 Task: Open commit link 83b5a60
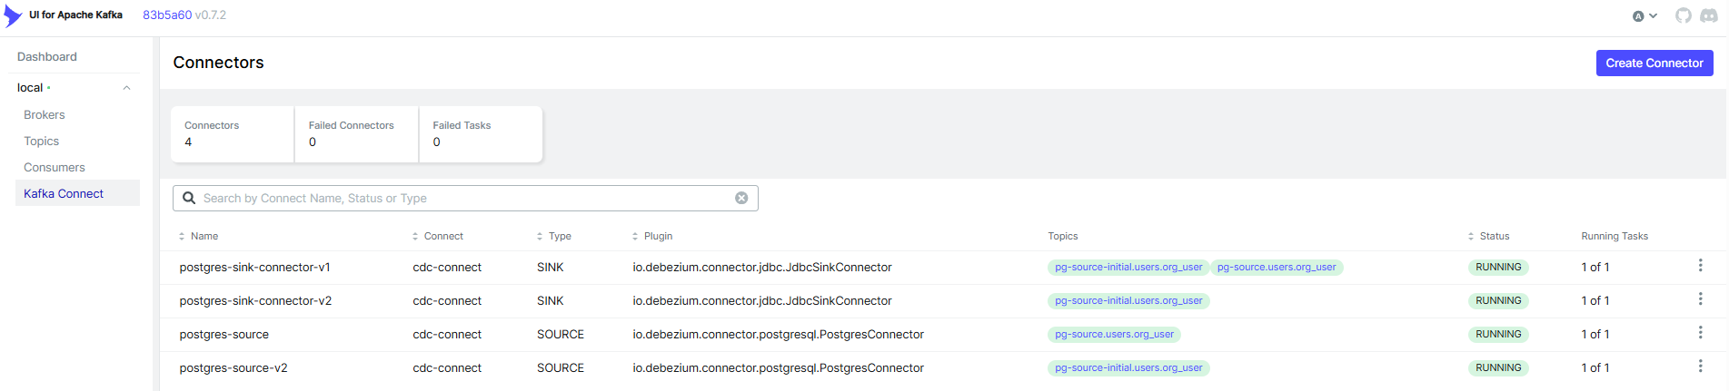pos(166,15)
